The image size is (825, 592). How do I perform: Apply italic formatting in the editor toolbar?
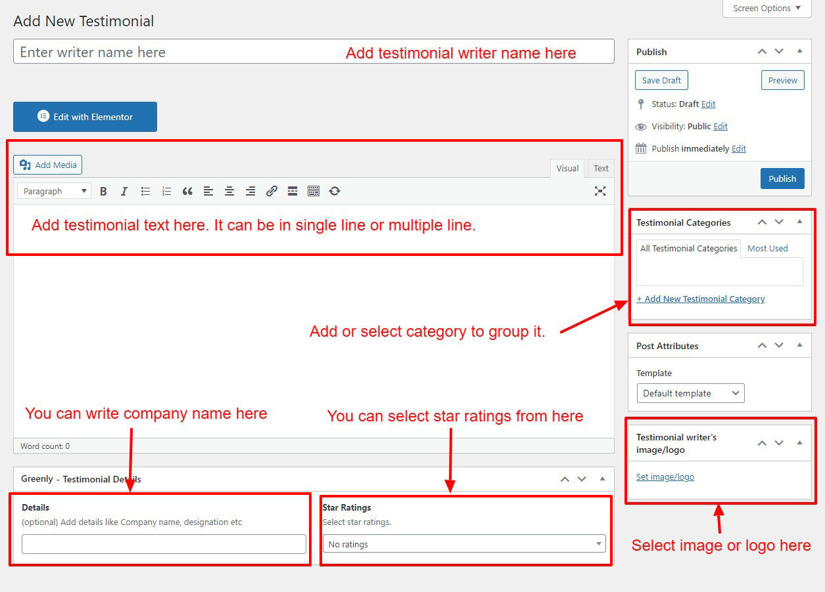124,191
